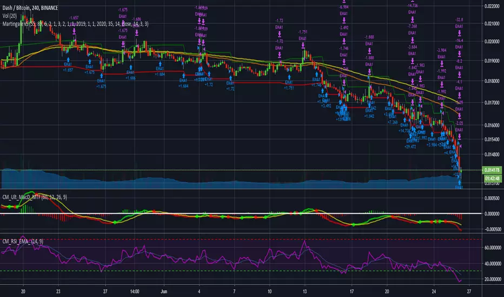Viewport: 504px width, 297px height.
Task: Open the CM_Ult_MacD_MTF indicator legend
Action: click(35, 197)
